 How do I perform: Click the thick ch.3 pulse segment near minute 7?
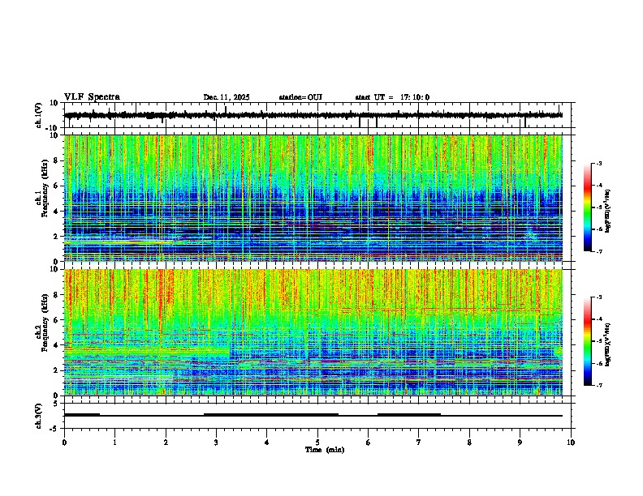[409, 415]
